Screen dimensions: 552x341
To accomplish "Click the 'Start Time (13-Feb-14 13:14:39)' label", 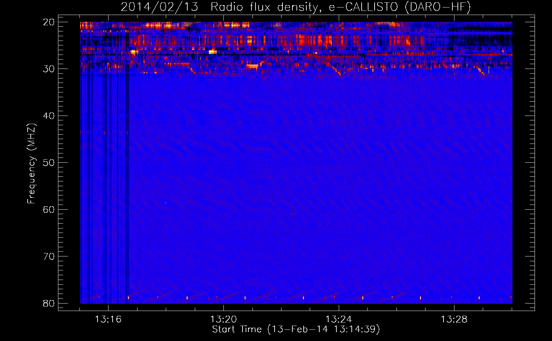I will pos(296,329).
